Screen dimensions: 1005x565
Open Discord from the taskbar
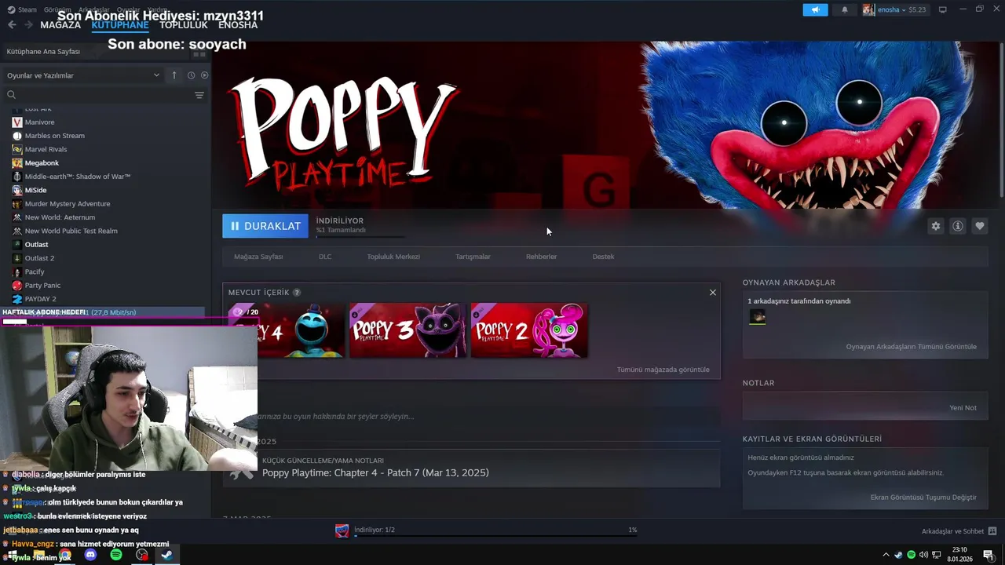90,555
